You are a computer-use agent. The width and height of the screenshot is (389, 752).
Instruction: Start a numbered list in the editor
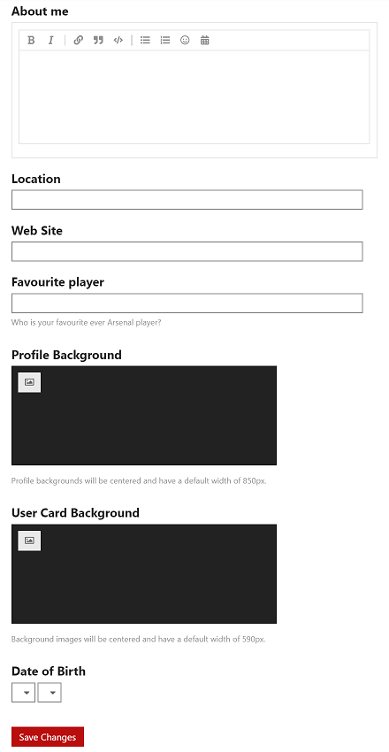[165, 41]
